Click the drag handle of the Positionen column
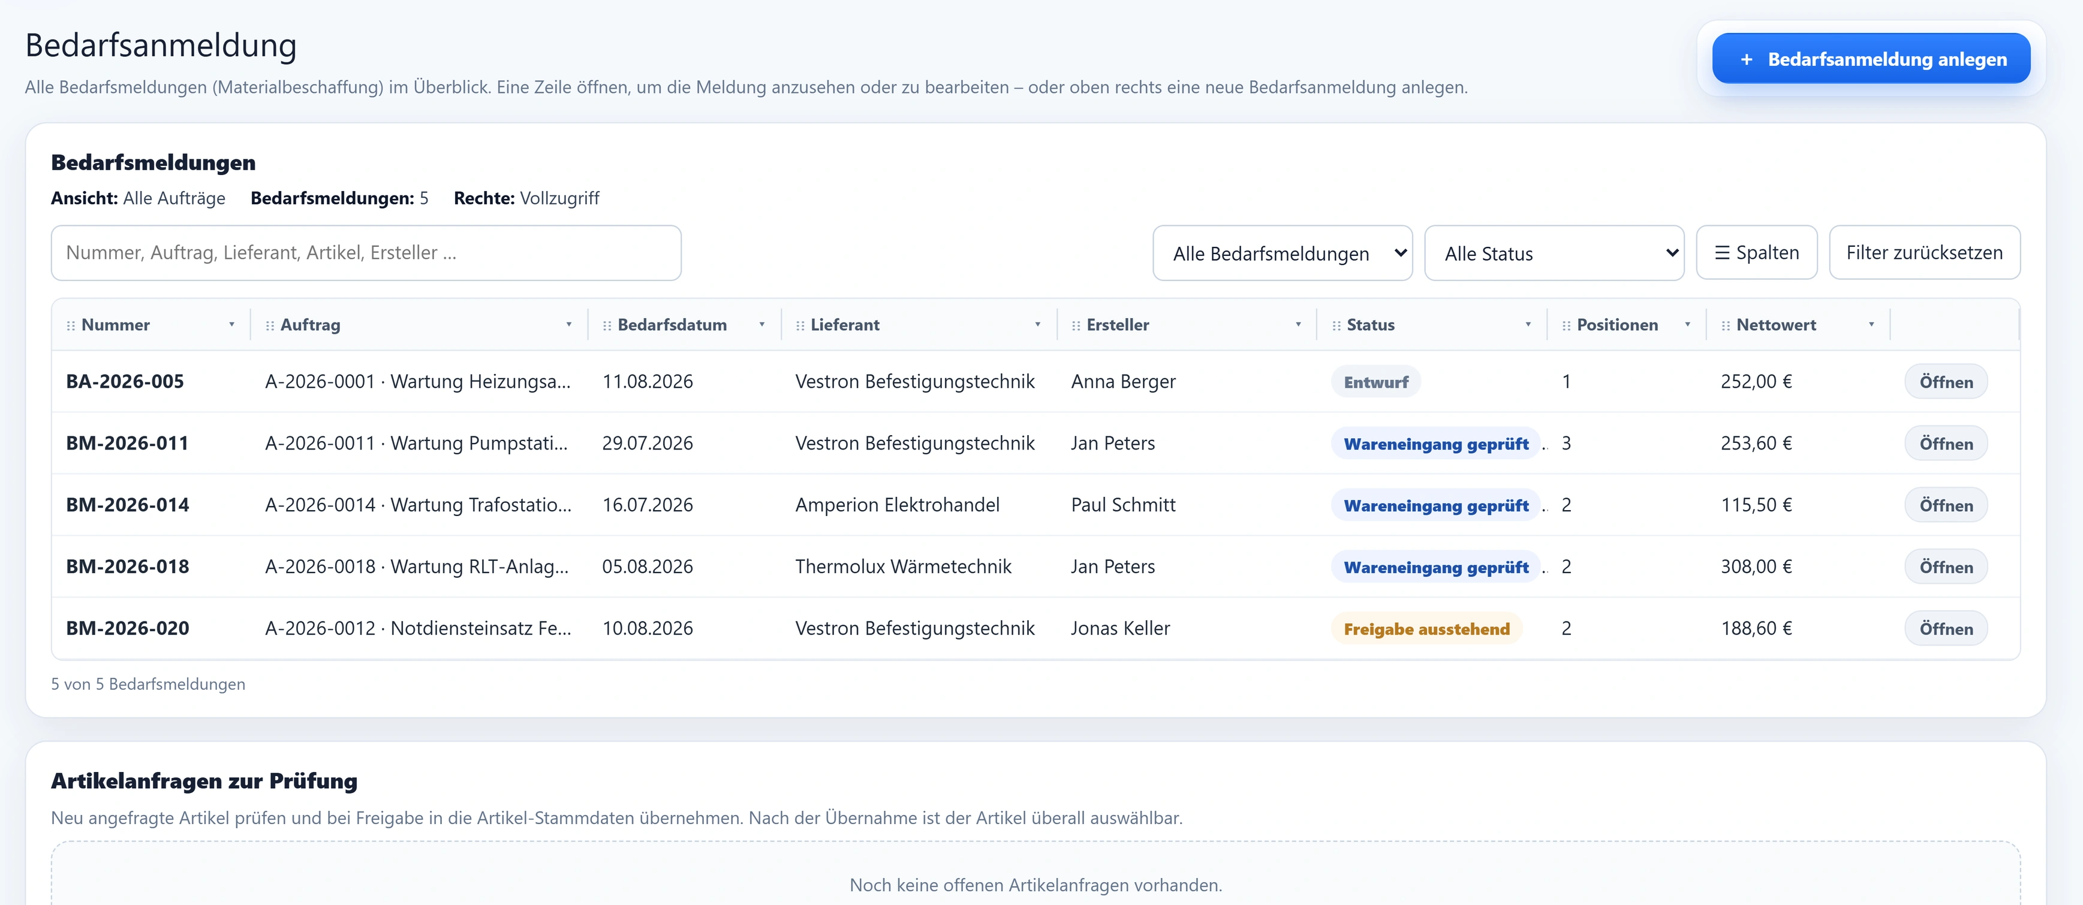Image resolution: width=2083 pixels, height=905 pixels. click(x=1566, y=325)
